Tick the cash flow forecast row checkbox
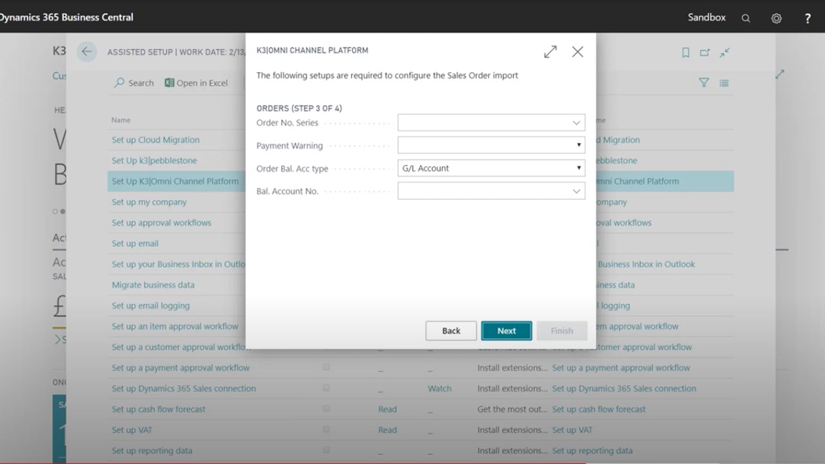This screenshot has width=825, height=464. coord(326,408)
